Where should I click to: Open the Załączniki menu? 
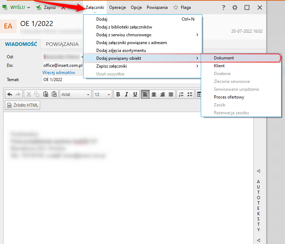tap(95, 7)
